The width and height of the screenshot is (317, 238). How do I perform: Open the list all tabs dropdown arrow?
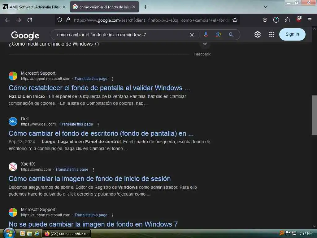(x=266, y=7)
